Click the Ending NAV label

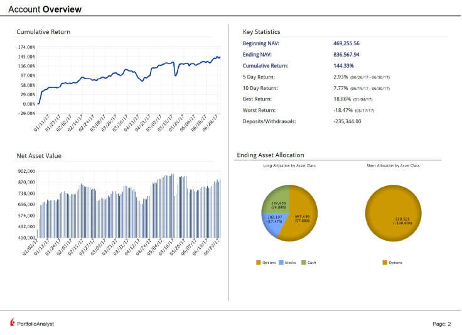pos(257,55)
